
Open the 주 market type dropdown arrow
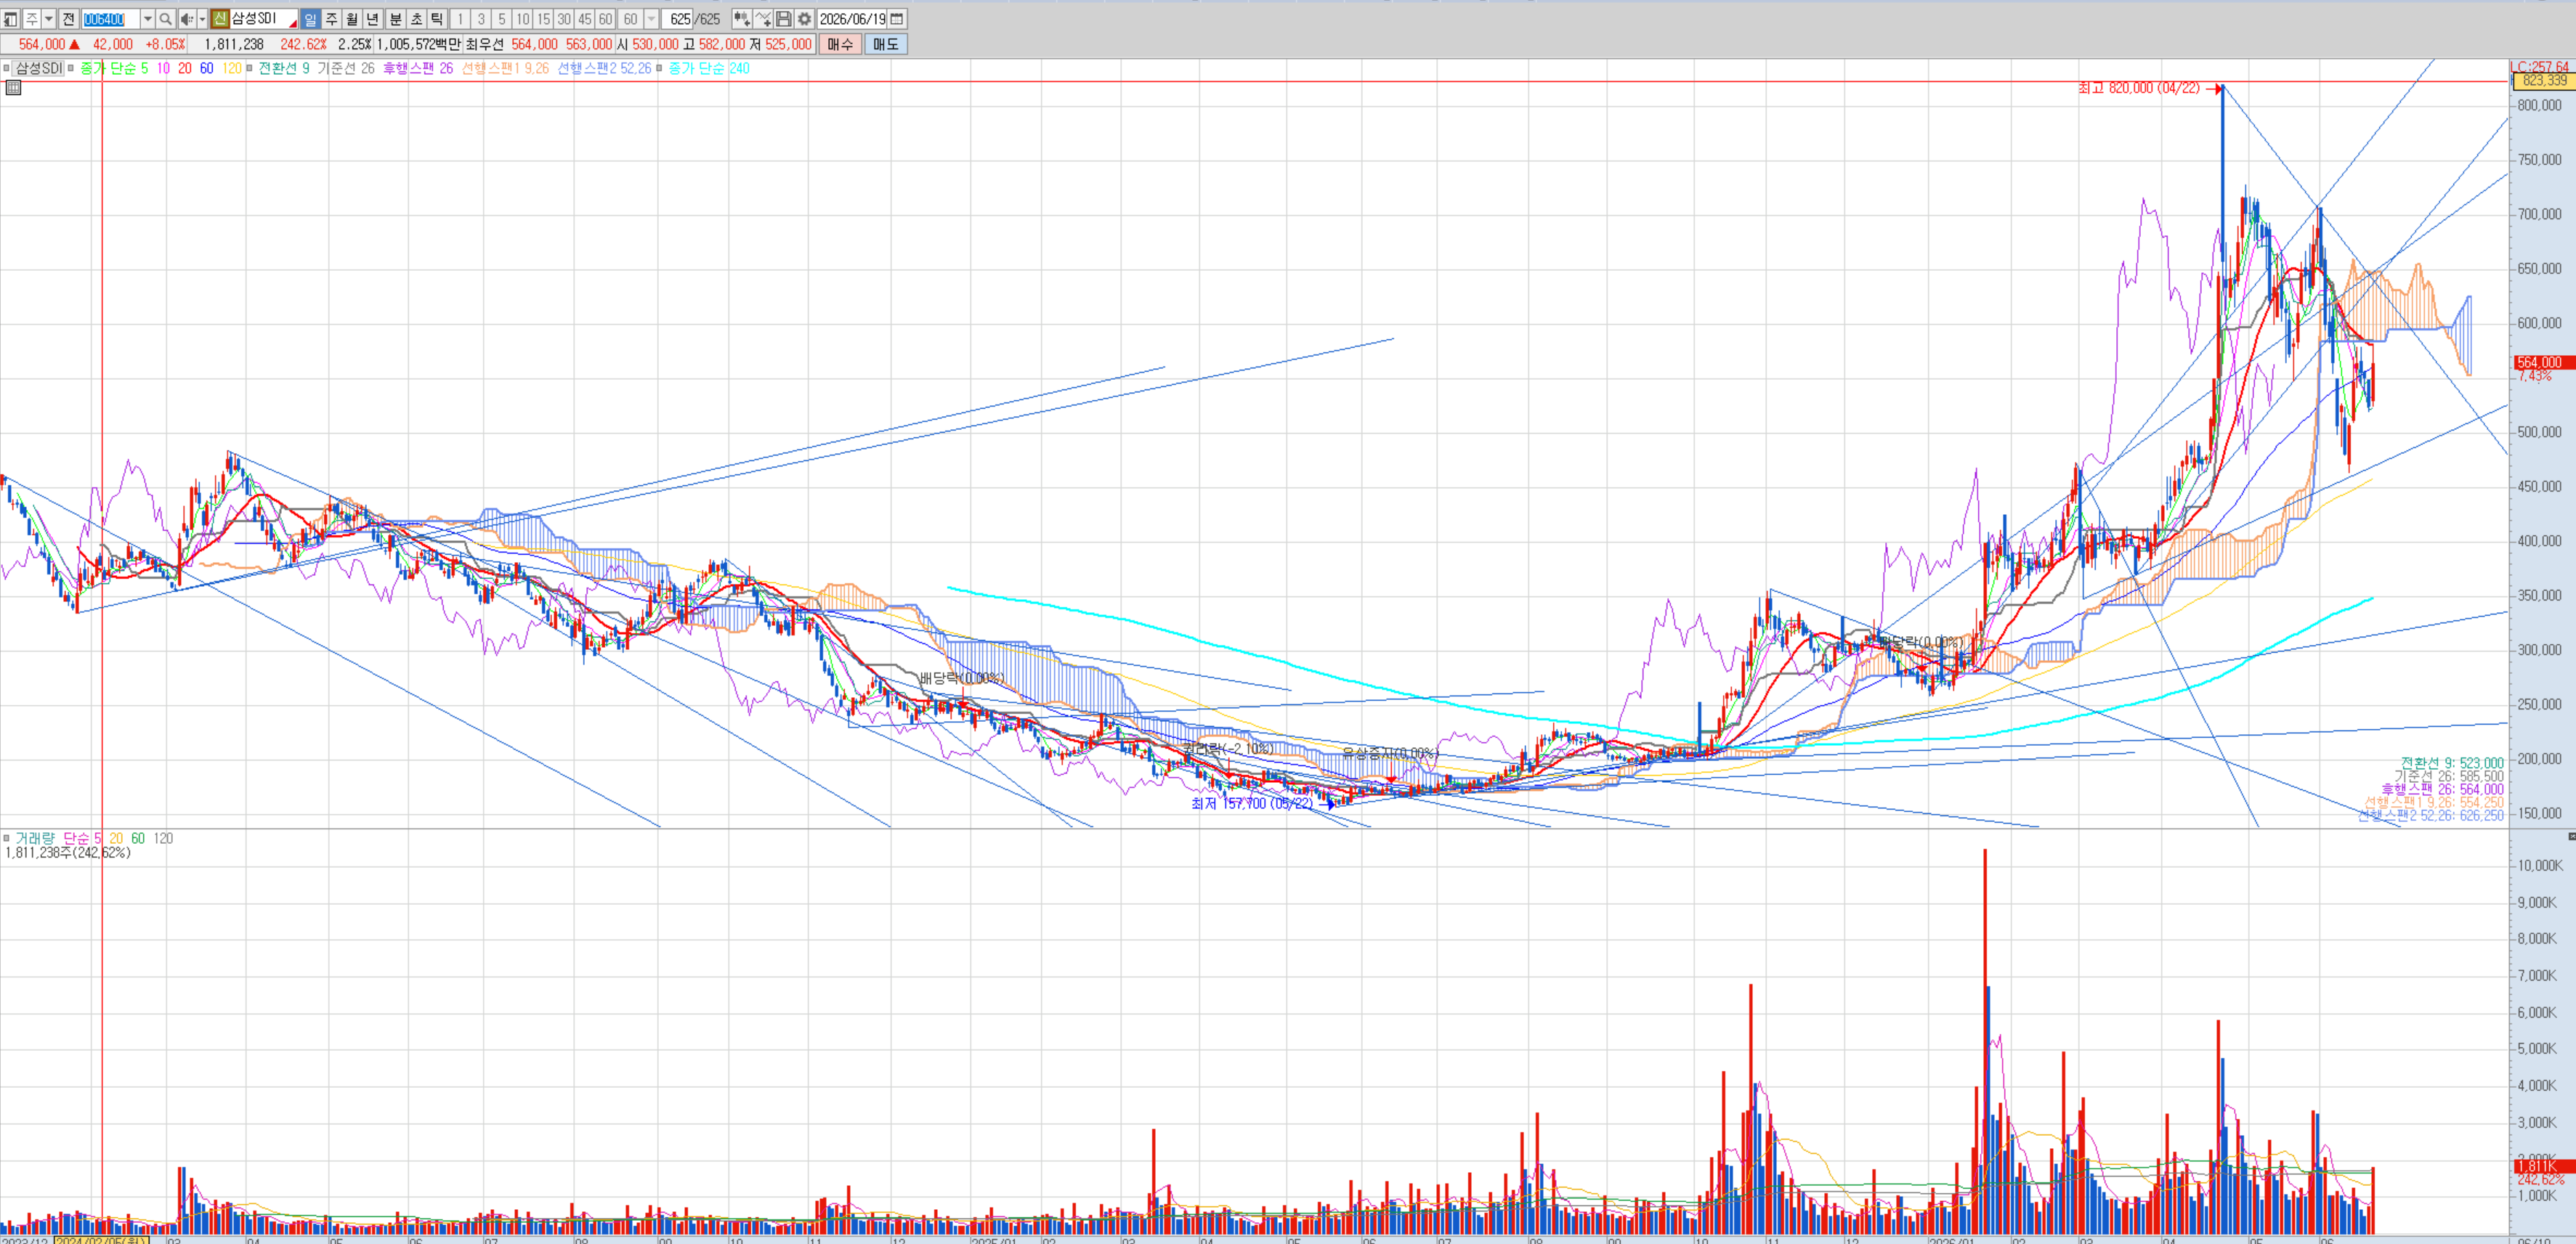click(48, 19)
